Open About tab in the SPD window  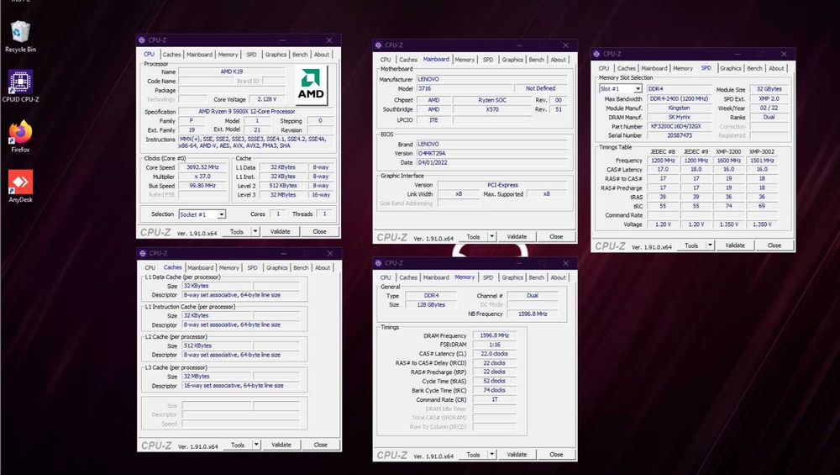coord(776,69)
